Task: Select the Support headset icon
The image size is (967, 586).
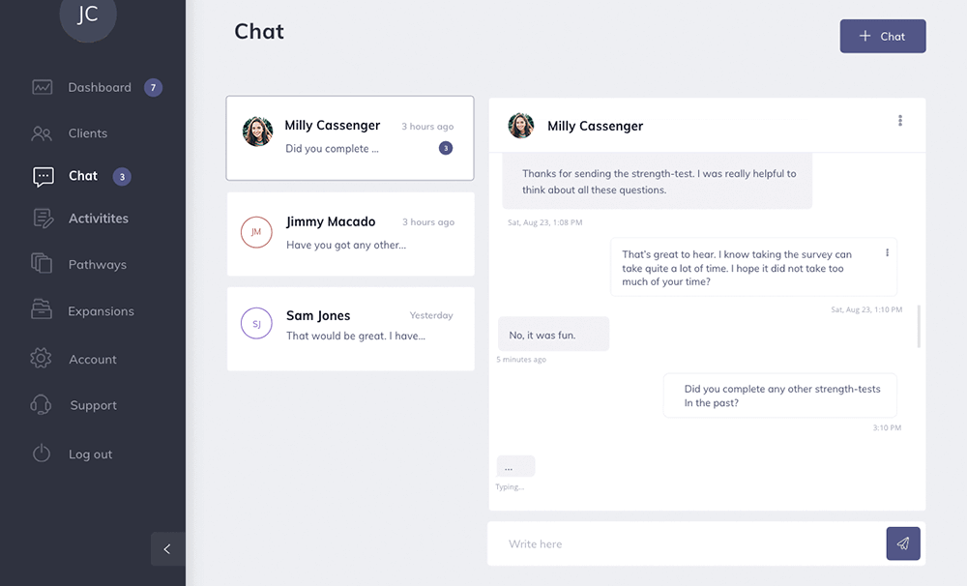Action: point(43,404)
